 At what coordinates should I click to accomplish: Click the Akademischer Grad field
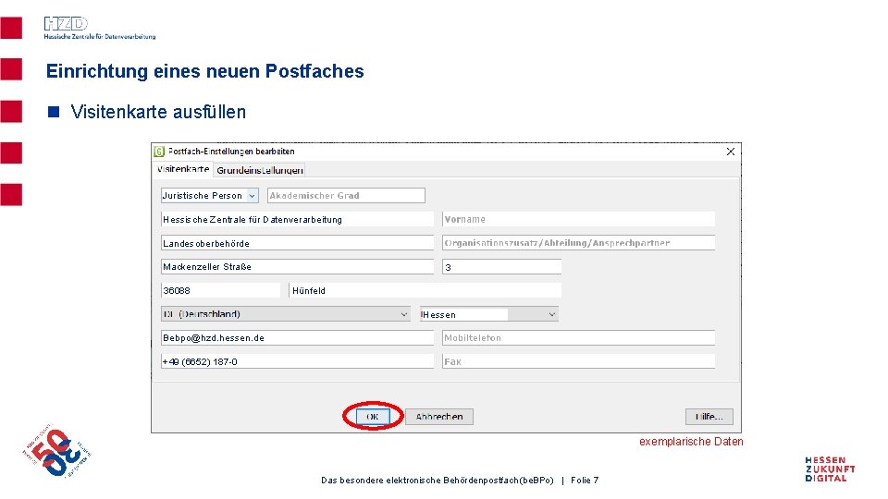(346, 195)
